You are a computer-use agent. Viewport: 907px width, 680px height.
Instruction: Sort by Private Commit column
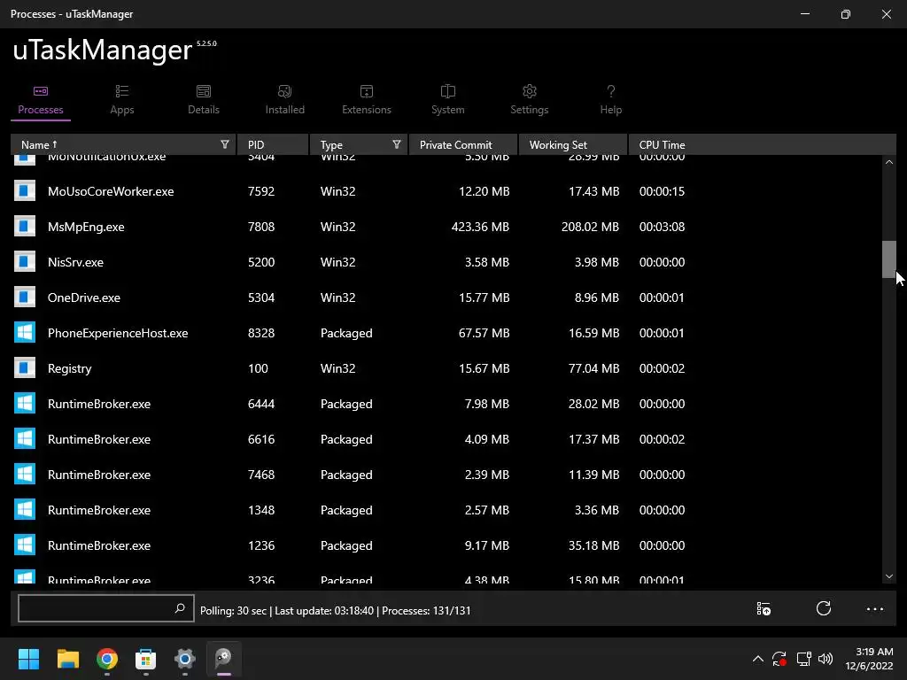tap(462, 144)
